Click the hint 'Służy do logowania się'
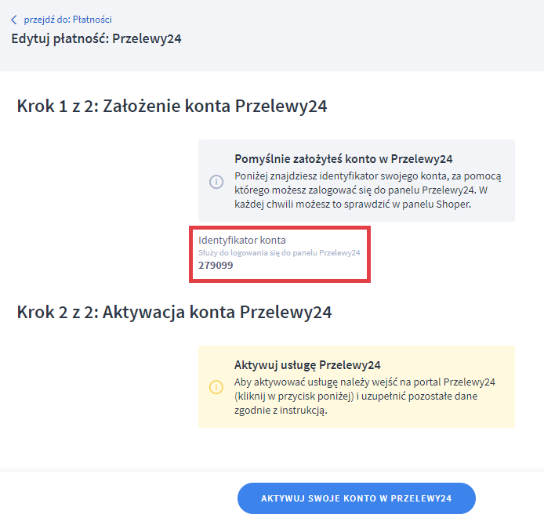Viewport: 544px width, 525px height. point(279,252)
